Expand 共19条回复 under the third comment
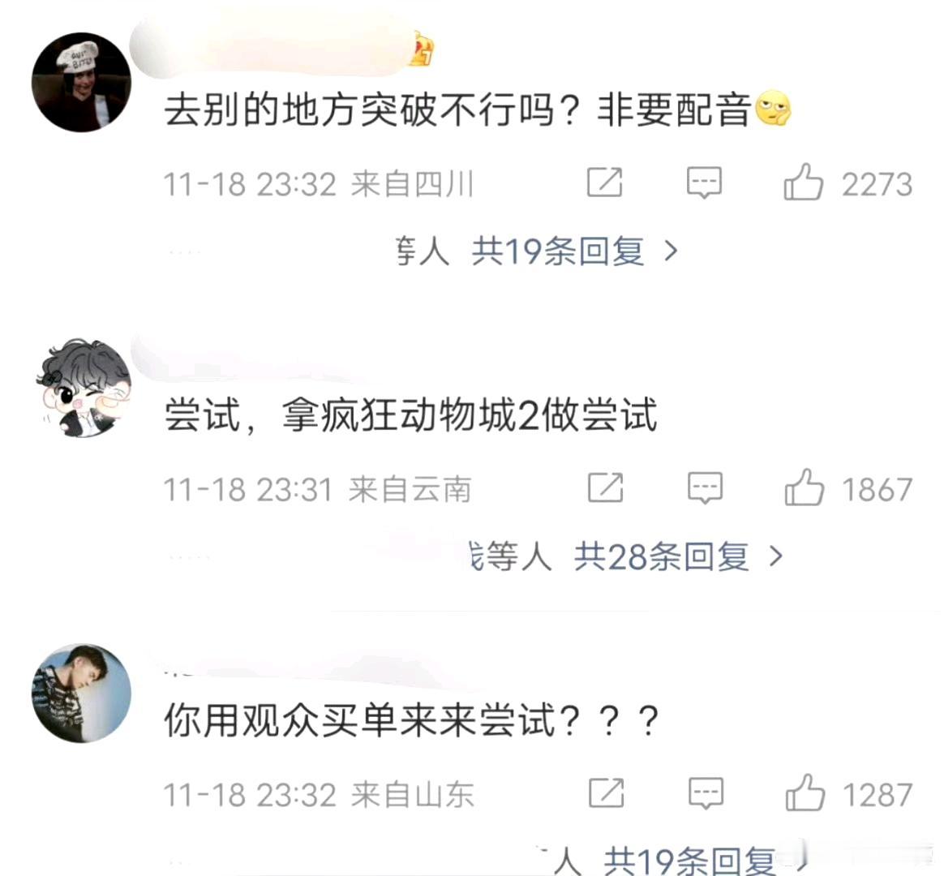Screen dimensions: 944x876 pos(690,861)
